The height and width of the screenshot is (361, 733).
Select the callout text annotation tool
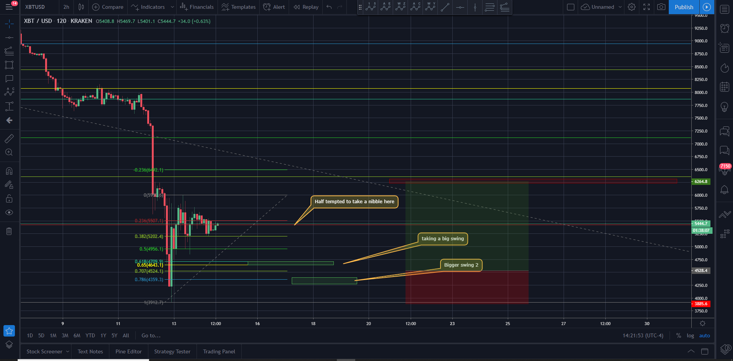pos(9,79)
